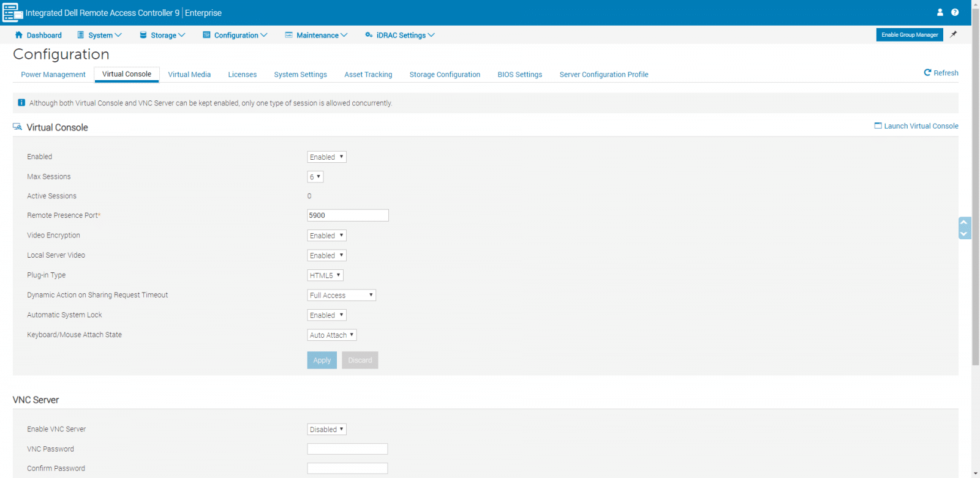Open Keyboard/Mouse Attach State dropdown

coord(332,335)
